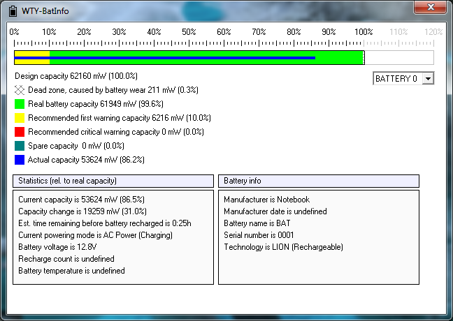Viewport: 453px width, 321px height.
Task: Click the 0% scale label
Action: [14, 31]
